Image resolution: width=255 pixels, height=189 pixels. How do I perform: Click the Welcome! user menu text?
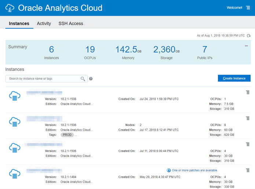click(234, 8)
